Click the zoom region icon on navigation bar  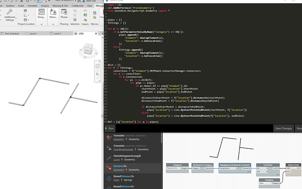[x=98, y=74]
